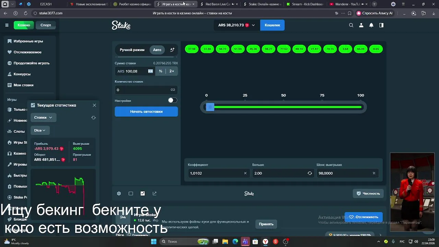
Task: Close the Текущая статистика panel
Action: coord(94,105)
